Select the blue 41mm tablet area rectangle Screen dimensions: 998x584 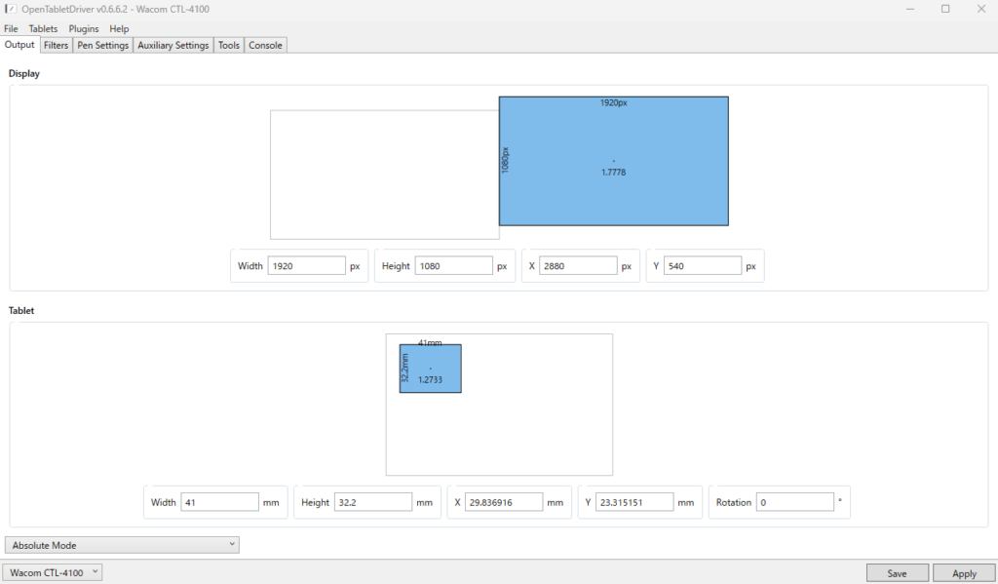(430, 369)
